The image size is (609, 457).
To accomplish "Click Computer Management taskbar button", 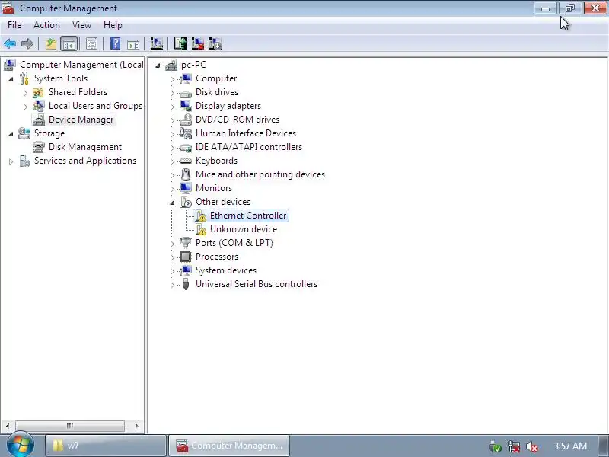I will [229, 446].
